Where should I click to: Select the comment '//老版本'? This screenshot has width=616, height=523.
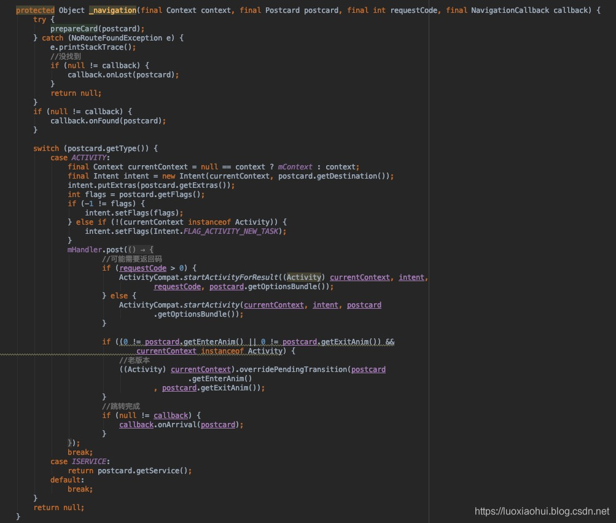coord(135,360)
